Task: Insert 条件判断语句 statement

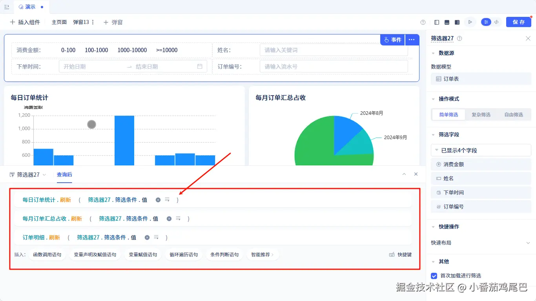Action: click(224, 255)
